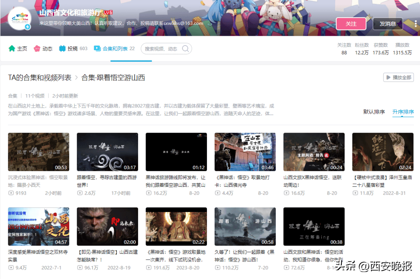This screenshot has height=279, width=420.
Task: Open the 00:24 主题周边 video thumbnail
Action: (314, 152)
